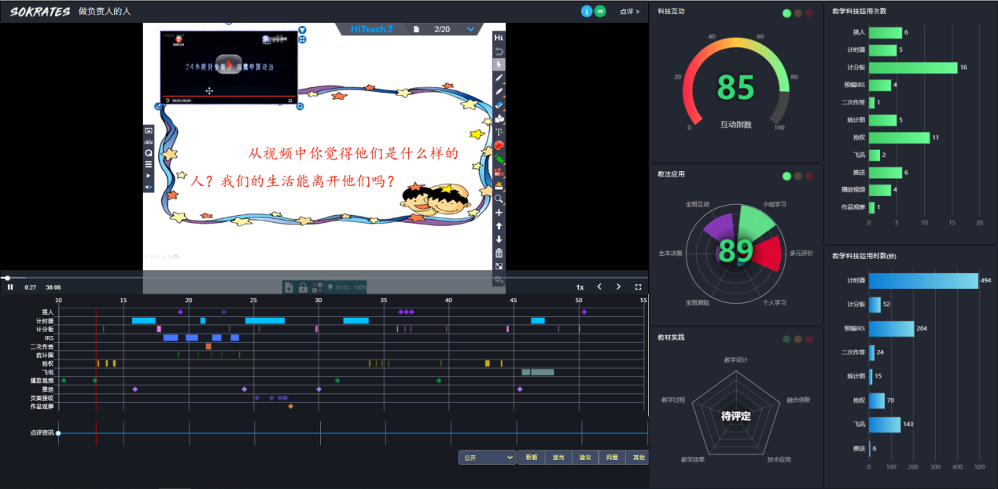Viewport: 998px width, 489px height.
Task: Select the magnifier tool in whiteboard toolbar
Action: coord(499,199)
